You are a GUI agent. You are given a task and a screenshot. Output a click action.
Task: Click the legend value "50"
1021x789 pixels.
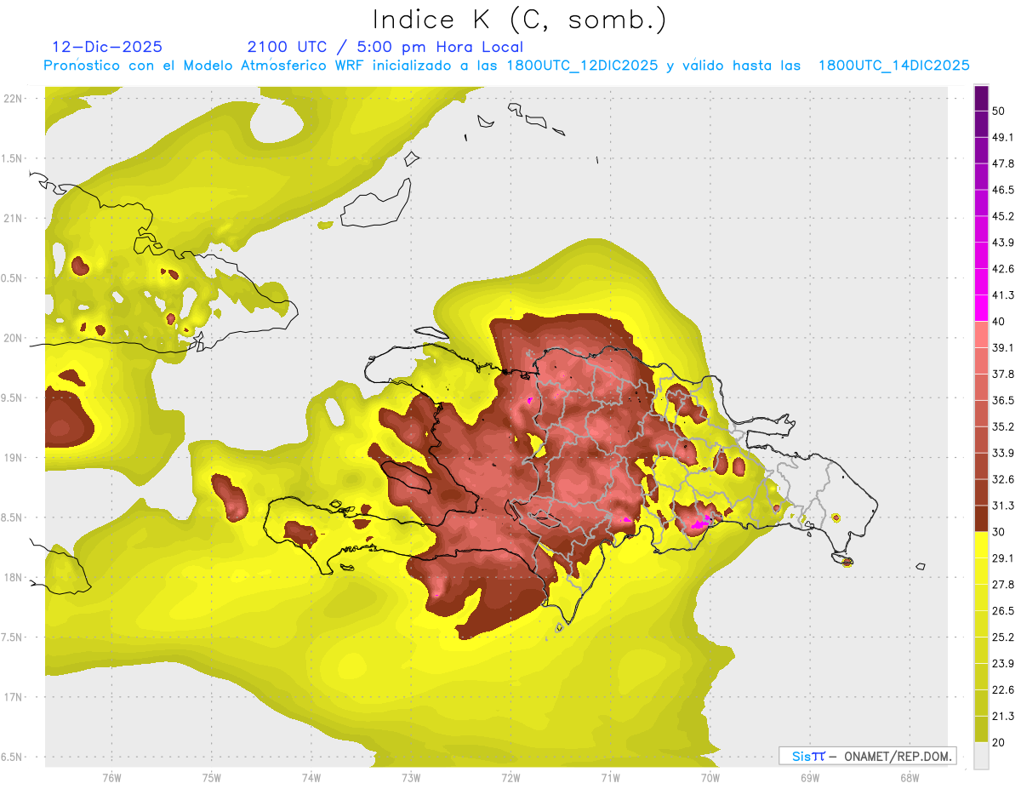coord(999,111)
